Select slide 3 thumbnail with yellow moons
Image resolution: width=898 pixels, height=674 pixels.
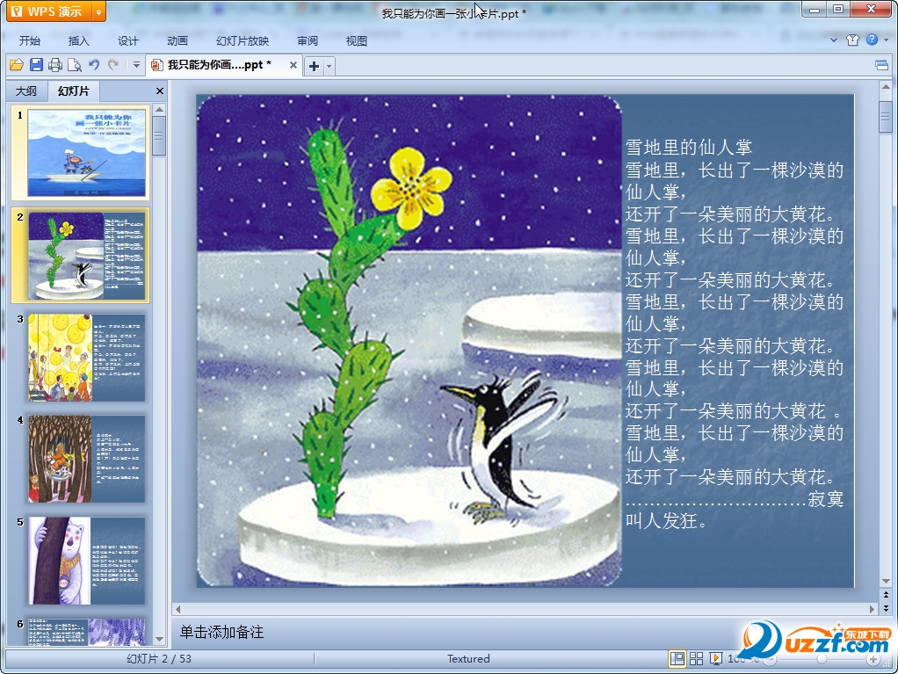click(x=86, y=358)
